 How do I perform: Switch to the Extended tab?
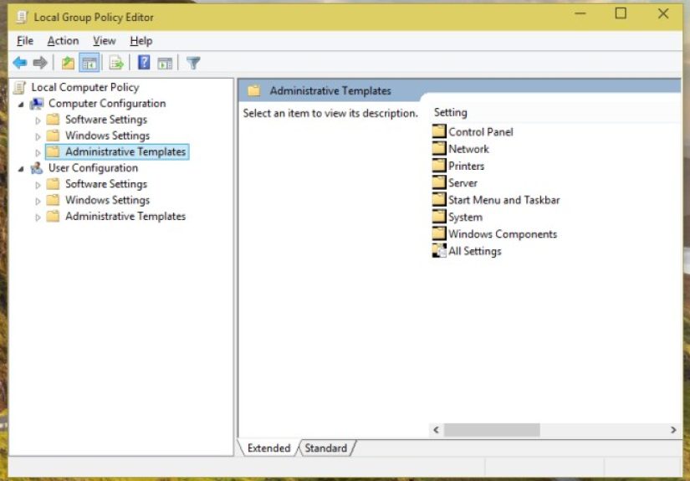[268, 448]
